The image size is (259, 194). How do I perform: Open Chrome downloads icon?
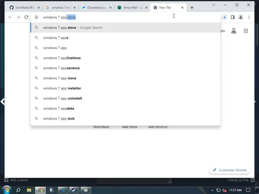(225, 17)
